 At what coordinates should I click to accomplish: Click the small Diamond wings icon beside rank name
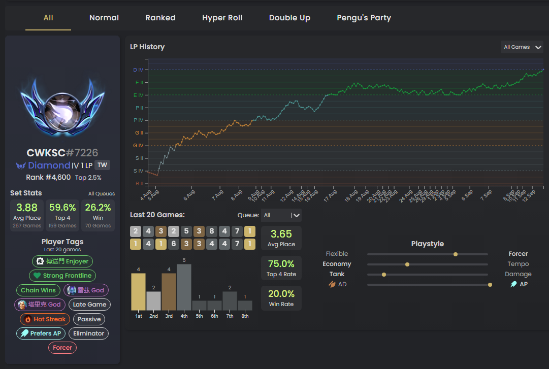[x=21, y=165]
